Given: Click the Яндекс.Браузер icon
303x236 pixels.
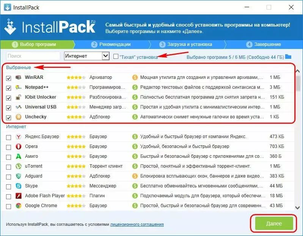Looking at the screenshot, I should [18, 137].
